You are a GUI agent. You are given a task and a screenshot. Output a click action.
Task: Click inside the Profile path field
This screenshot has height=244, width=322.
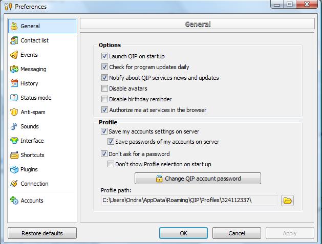coord(189,201)
